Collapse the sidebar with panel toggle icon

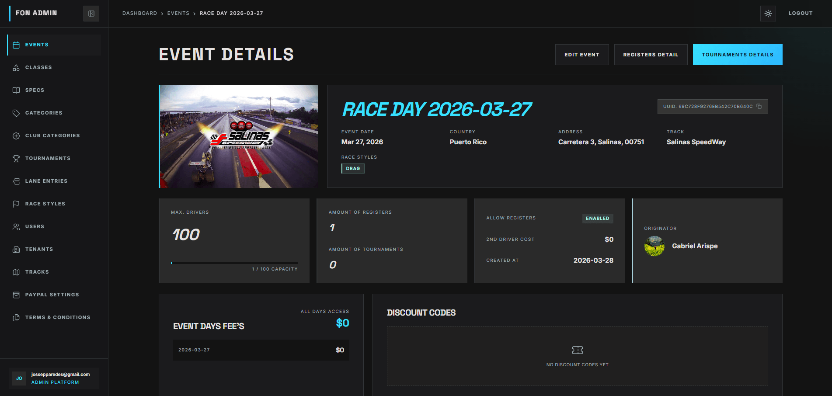point(91,14)
